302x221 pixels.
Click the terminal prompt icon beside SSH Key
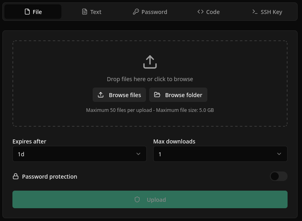pyautogui.click(x=255, y=12)
